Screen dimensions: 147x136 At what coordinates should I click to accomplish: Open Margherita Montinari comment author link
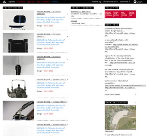pyautogui.click(x=81, y=11)
